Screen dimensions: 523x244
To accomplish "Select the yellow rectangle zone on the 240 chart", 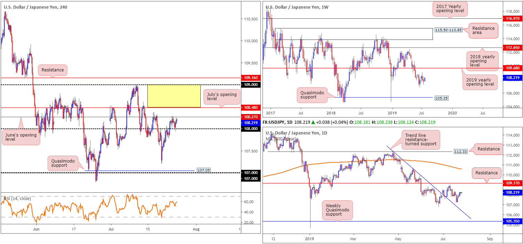I will pos(174,96).
